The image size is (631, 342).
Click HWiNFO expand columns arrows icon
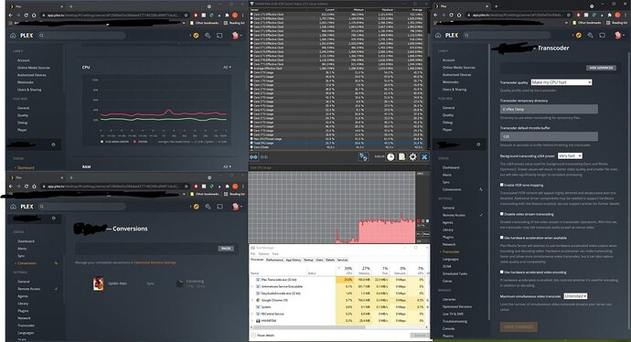tap(254, 157)
